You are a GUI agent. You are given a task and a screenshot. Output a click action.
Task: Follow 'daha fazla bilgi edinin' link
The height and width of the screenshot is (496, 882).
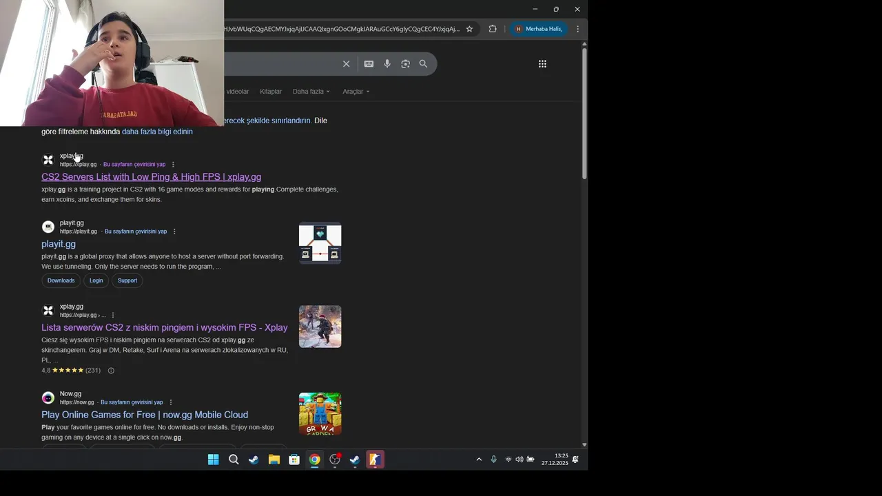(x=157, y=132)
